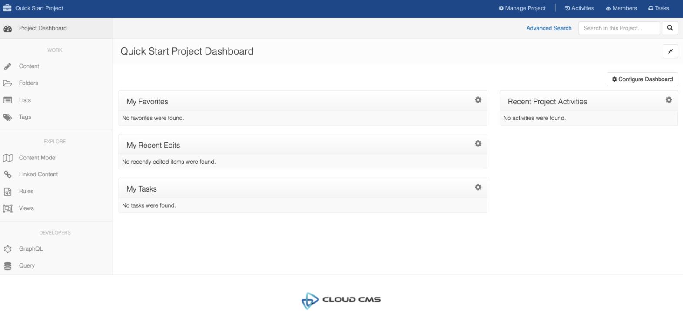Click the code file icon for Rules
Viewport: 683px width, 311px height.
click(x=7, y=192)
